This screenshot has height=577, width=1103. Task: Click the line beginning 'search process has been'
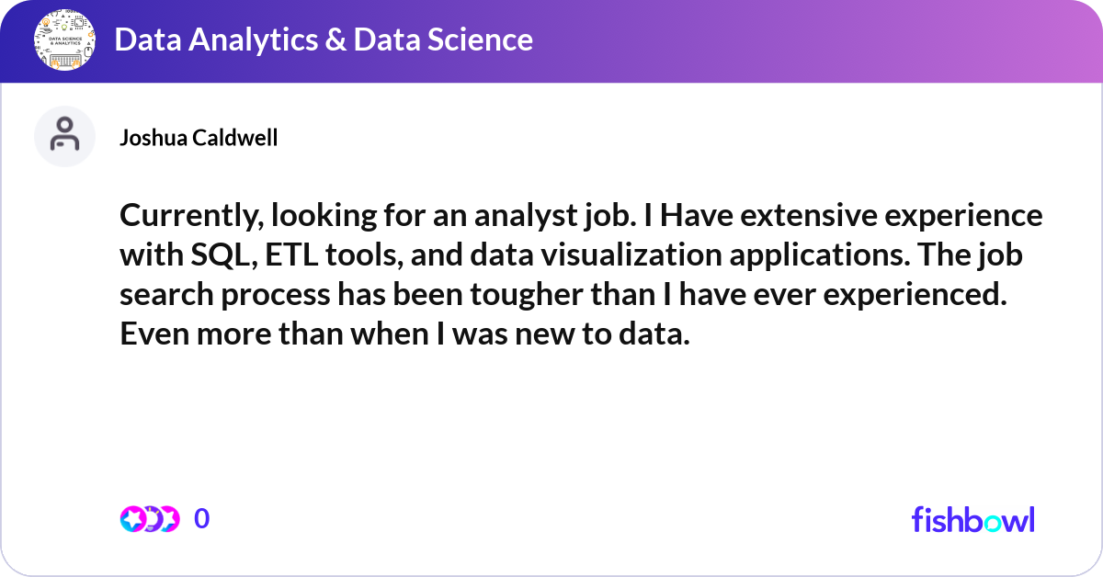click(563, 296)
